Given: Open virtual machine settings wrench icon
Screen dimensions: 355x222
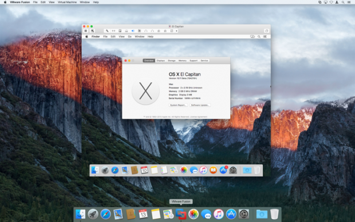Looking at the screenshot, I should (107, 31).
